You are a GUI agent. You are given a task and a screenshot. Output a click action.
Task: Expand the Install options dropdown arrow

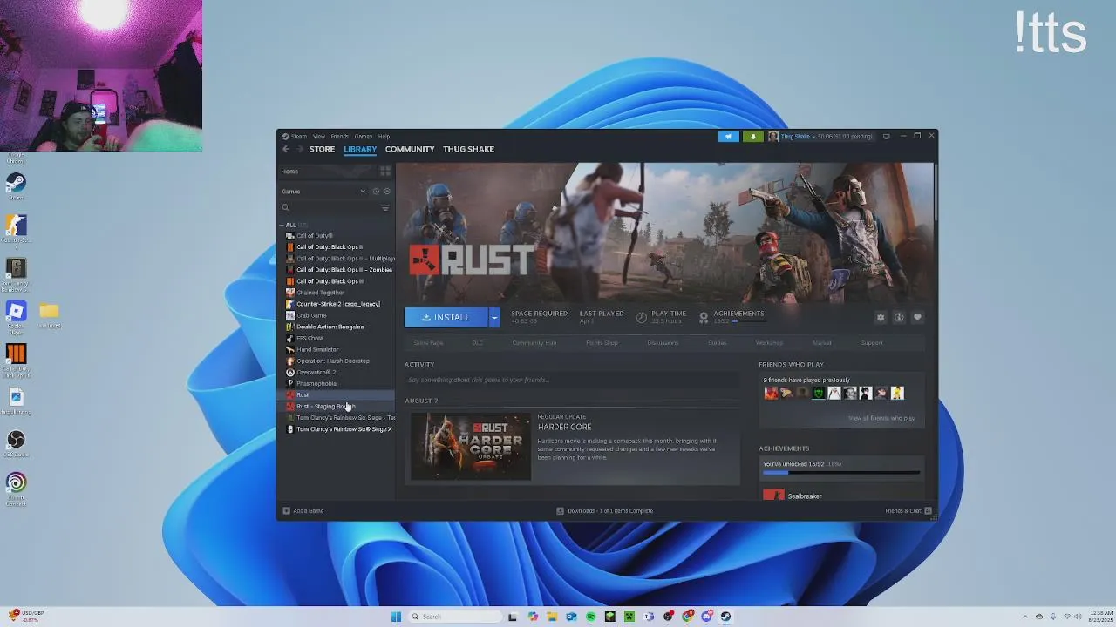click(494, 317)
